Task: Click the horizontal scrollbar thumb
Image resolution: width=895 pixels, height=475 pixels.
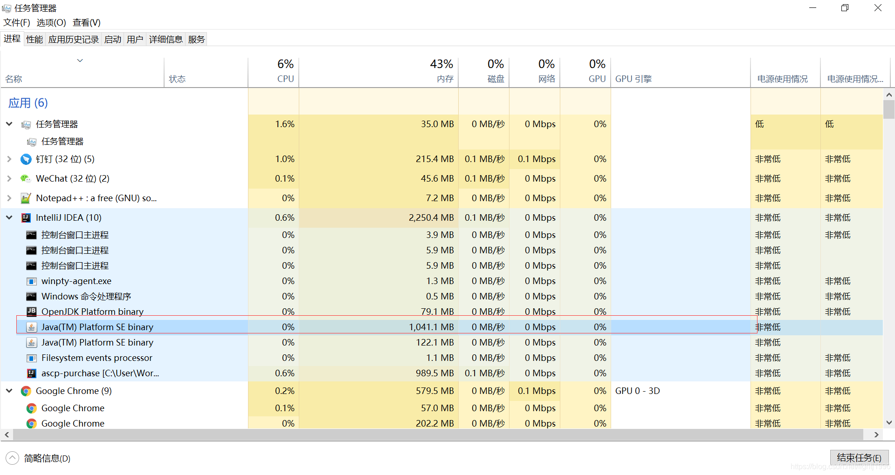Action: [438, 434]
